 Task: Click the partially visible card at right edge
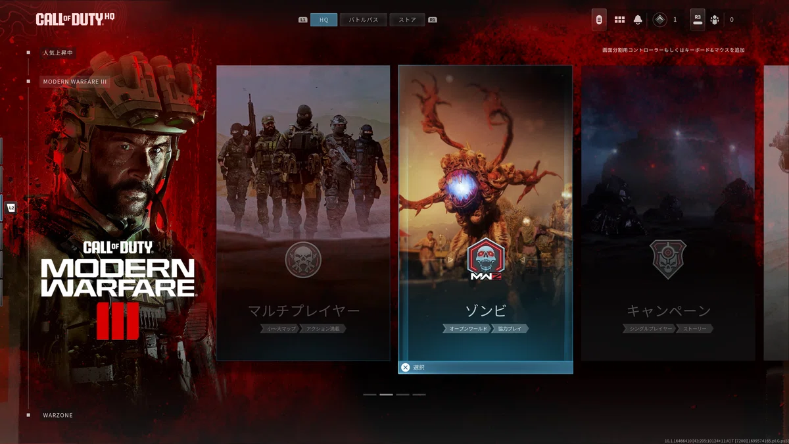tap(777, 212)
